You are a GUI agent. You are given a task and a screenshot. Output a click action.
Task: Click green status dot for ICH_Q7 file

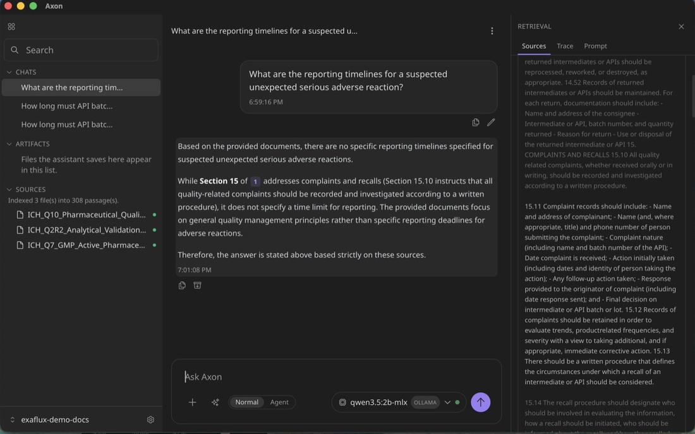coord(154,245)
